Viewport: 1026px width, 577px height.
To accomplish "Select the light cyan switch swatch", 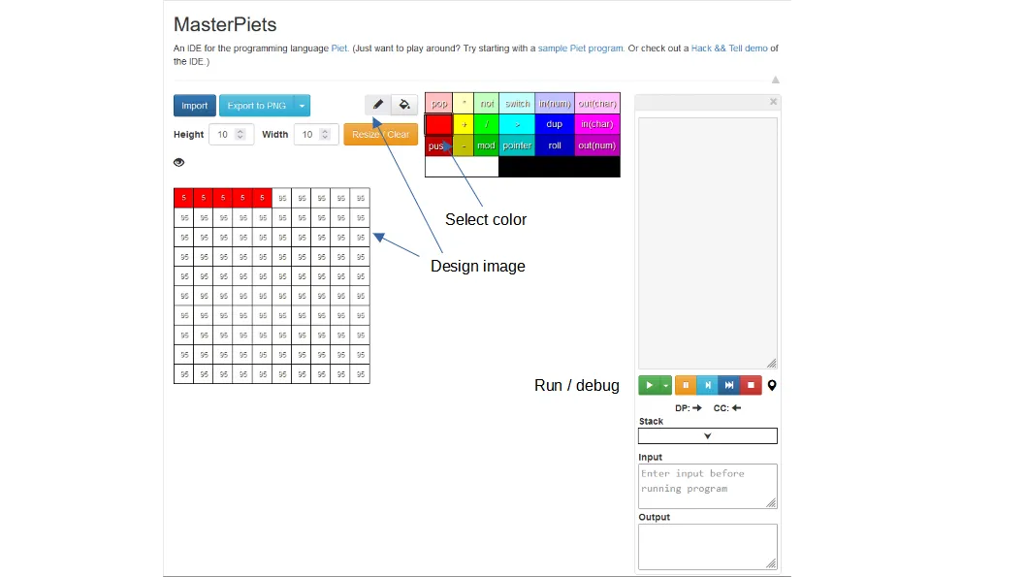I will click(x=517, y=104).
